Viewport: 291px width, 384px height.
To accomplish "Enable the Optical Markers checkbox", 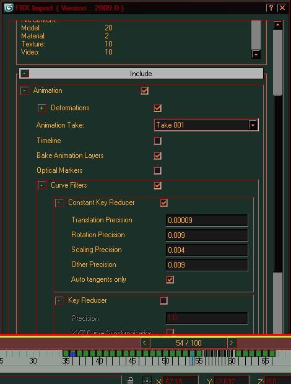I will coord(157,170).
